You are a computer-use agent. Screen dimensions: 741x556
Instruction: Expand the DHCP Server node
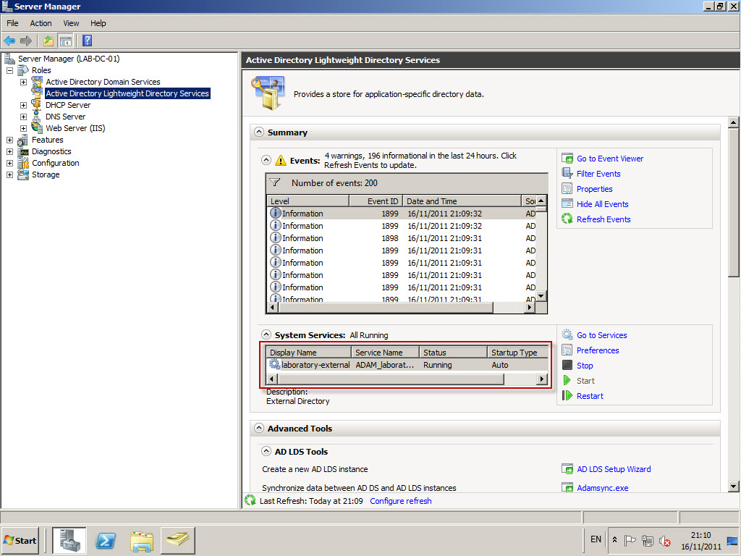click(23, 106)
